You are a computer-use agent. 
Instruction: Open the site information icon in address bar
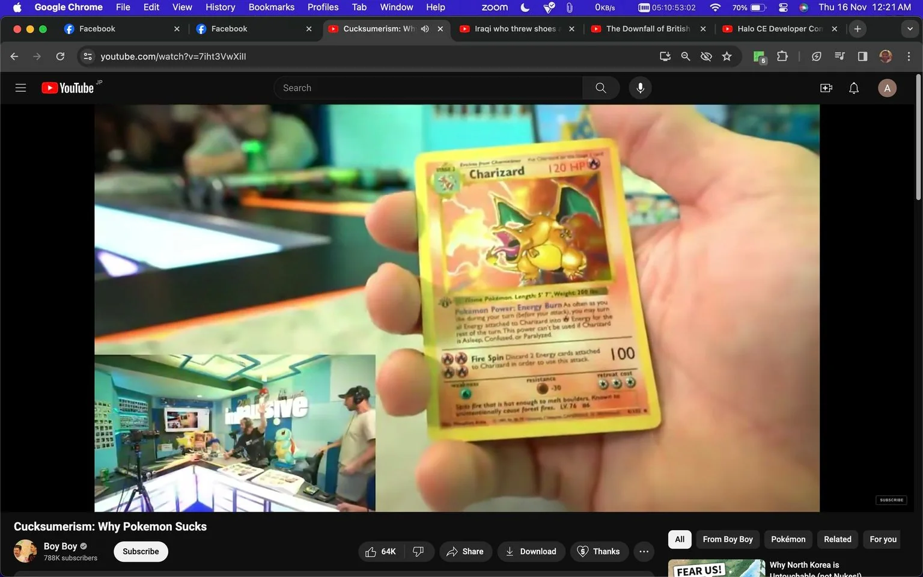click(x=88, y=56)
